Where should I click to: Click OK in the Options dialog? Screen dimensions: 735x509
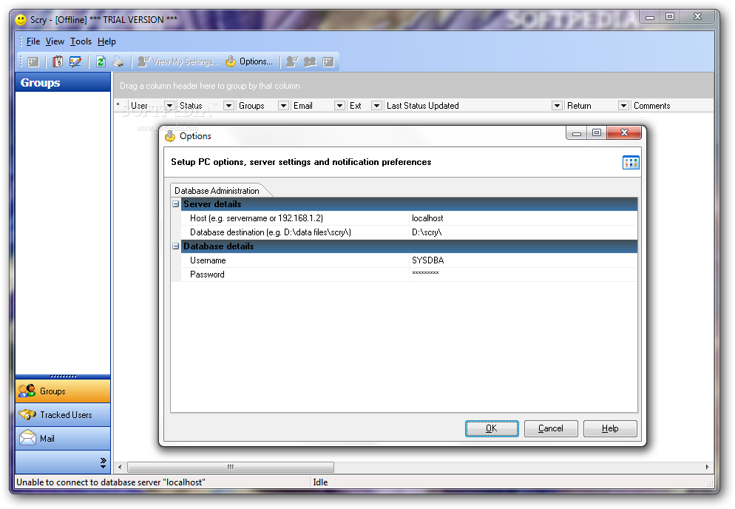click(x=492, y=428)
